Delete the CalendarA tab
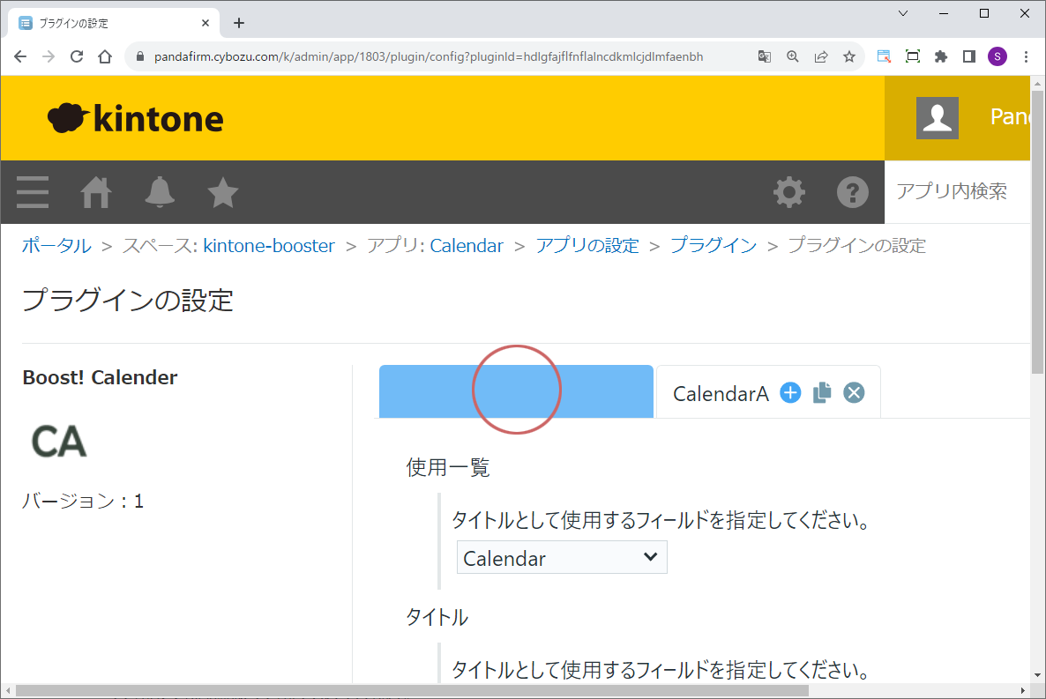The height and width of the screenshot is (699, 1046). [x=853, y=393]
